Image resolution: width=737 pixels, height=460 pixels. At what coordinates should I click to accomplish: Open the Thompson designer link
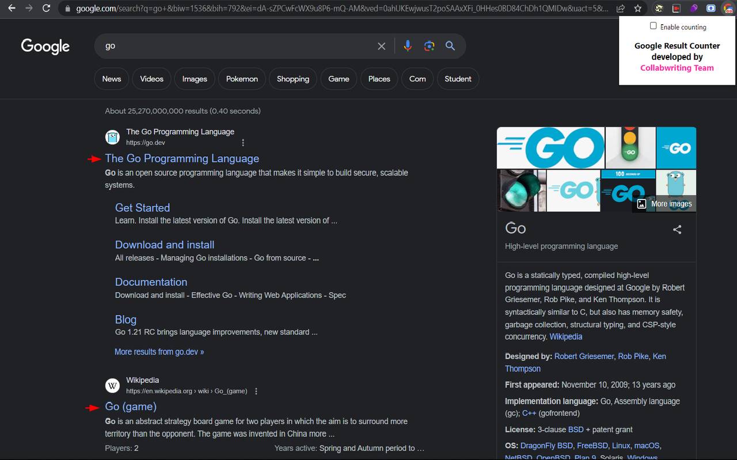523,369
